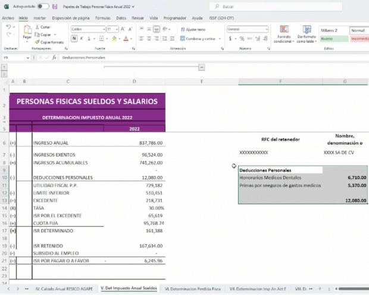Click the insert function fx icon
369x295 pixels.
[54, 58]
